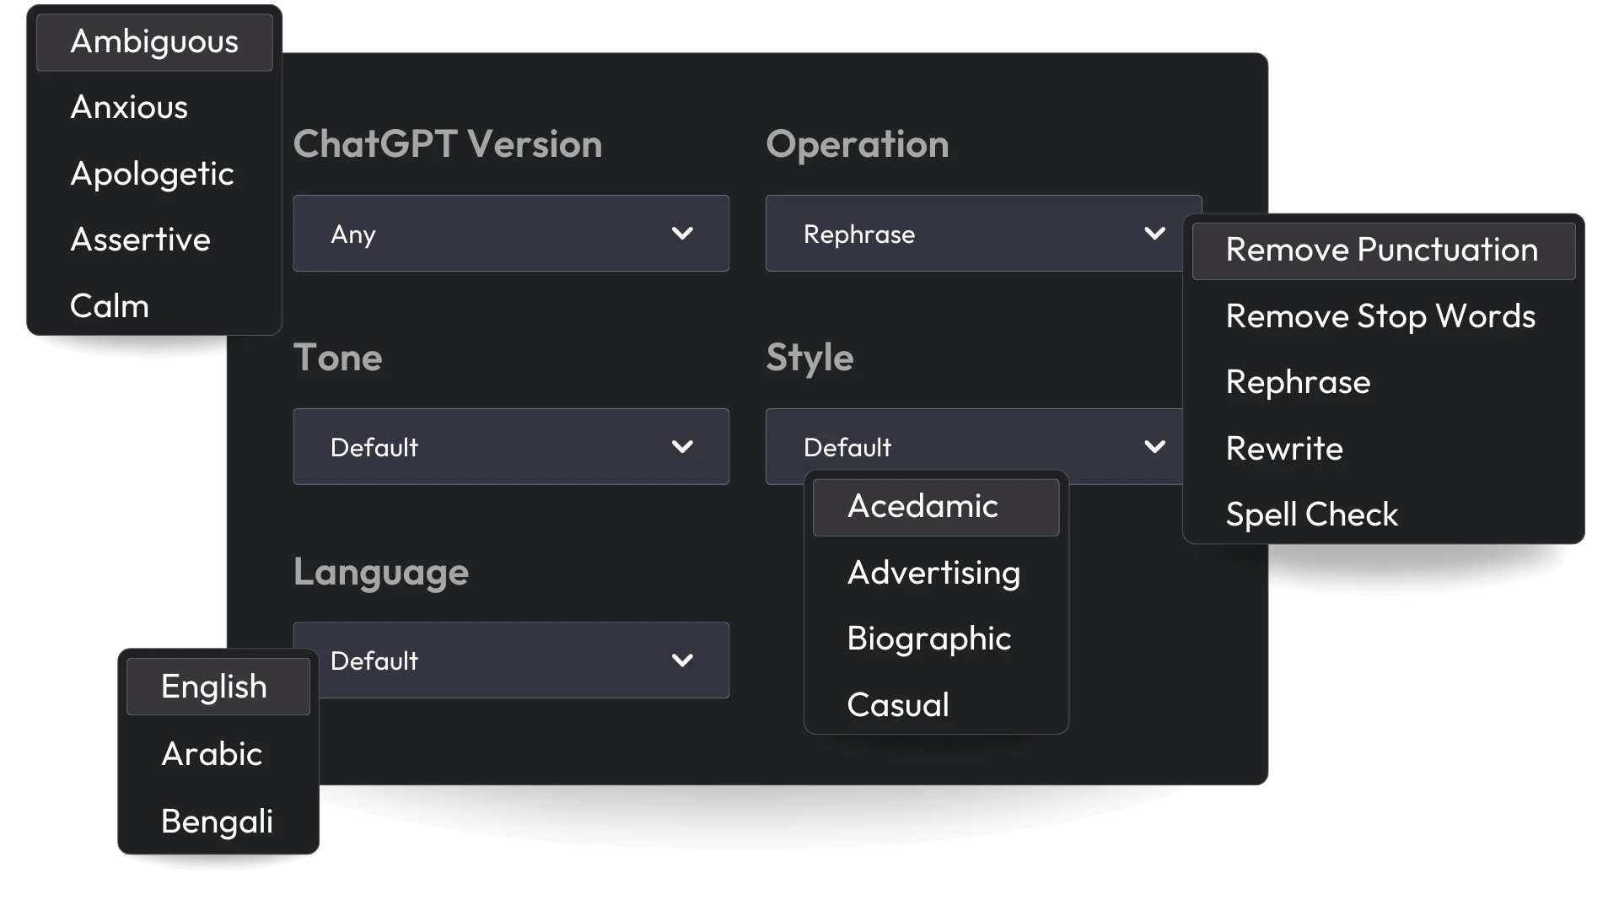Click the Style dropdown chevron
1619x911 pixels.
tap(1155, 447)
